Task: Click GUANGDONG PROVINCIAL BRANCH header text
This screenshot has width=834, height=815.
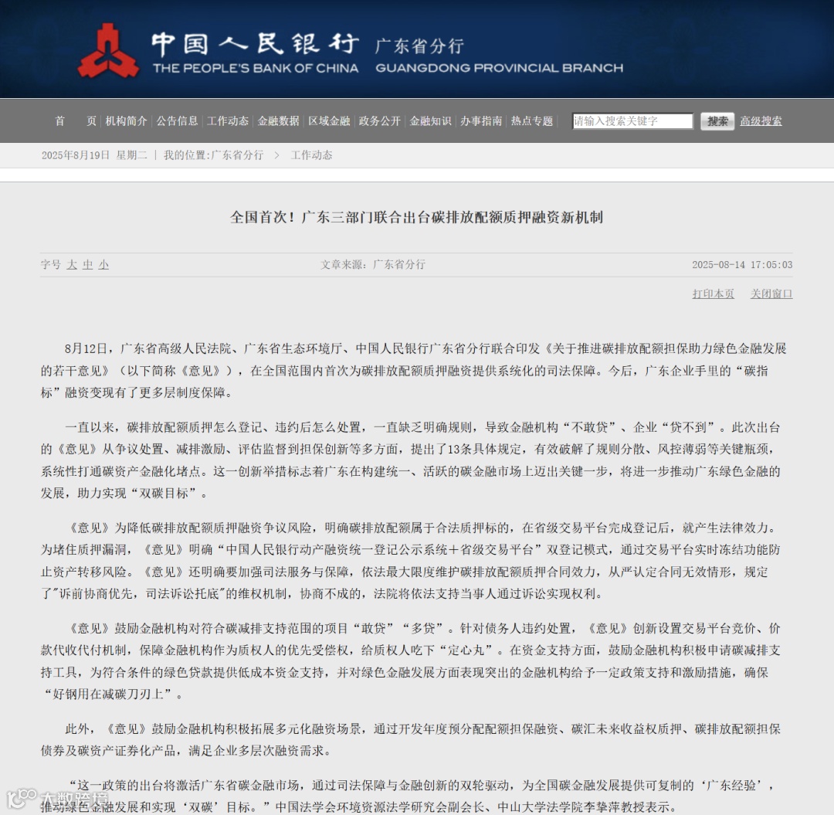Action: click(500, 68)
